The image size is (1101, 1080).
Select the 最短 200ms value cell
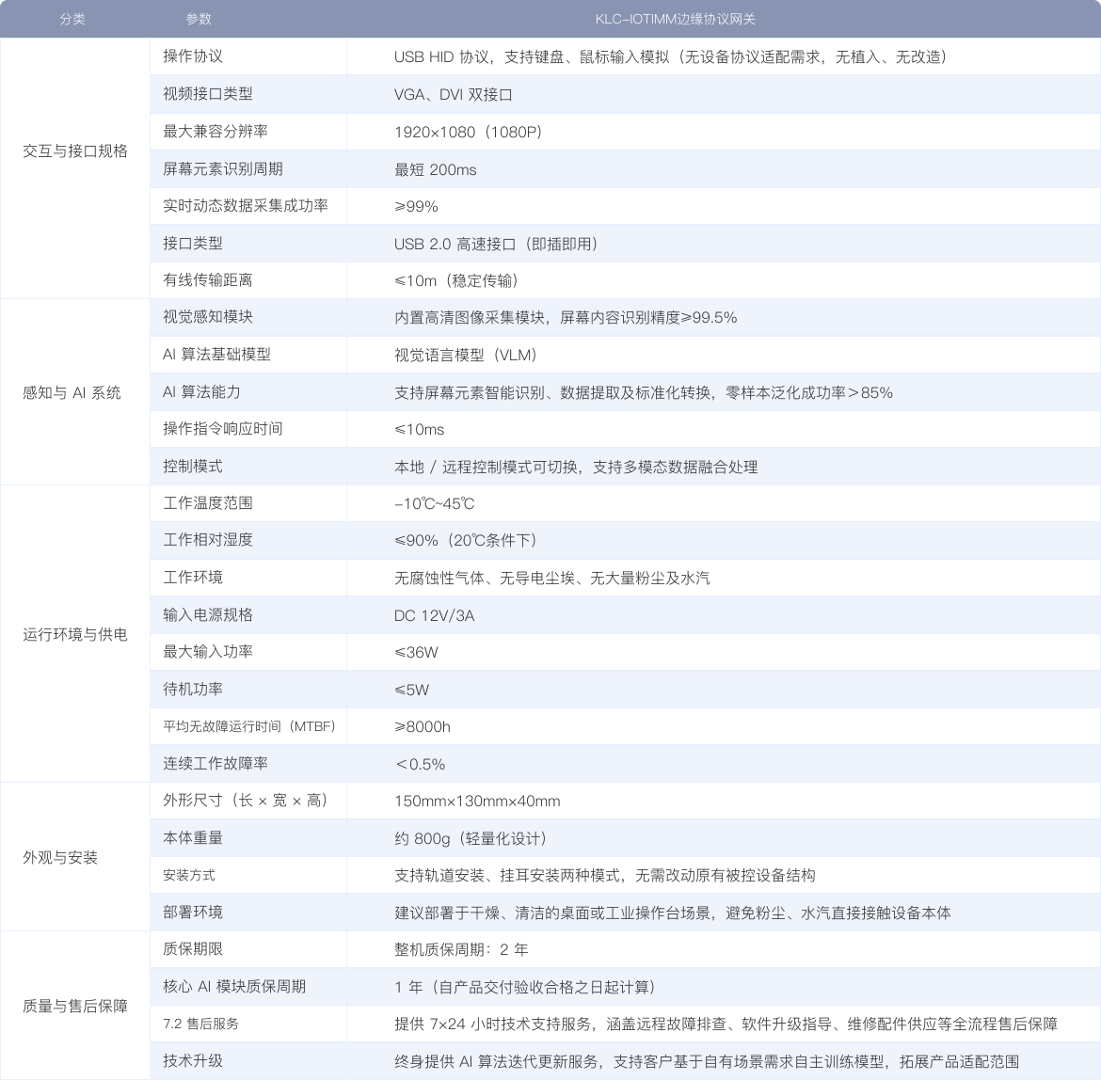click(x=436, y=169)
